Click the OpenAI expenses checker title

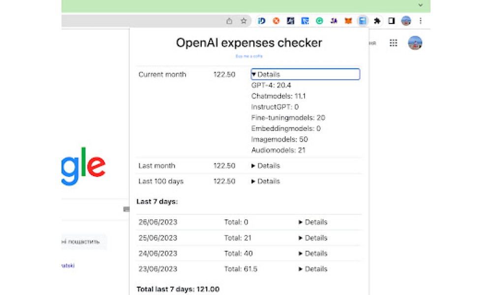click(x=249, y=43)
